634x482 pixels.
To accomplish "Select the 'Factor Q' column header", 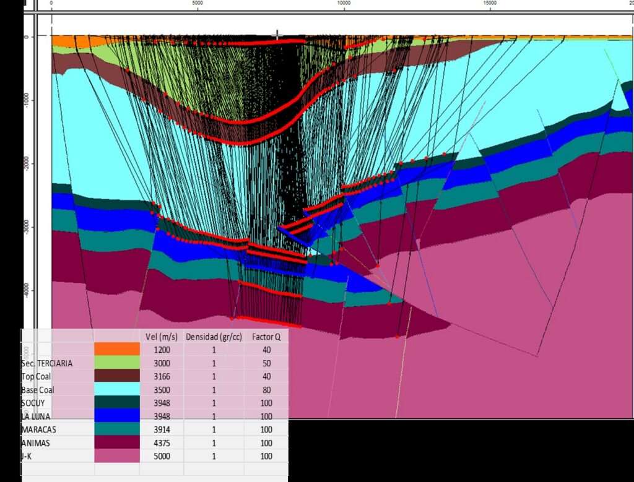I will coord(266,337).
